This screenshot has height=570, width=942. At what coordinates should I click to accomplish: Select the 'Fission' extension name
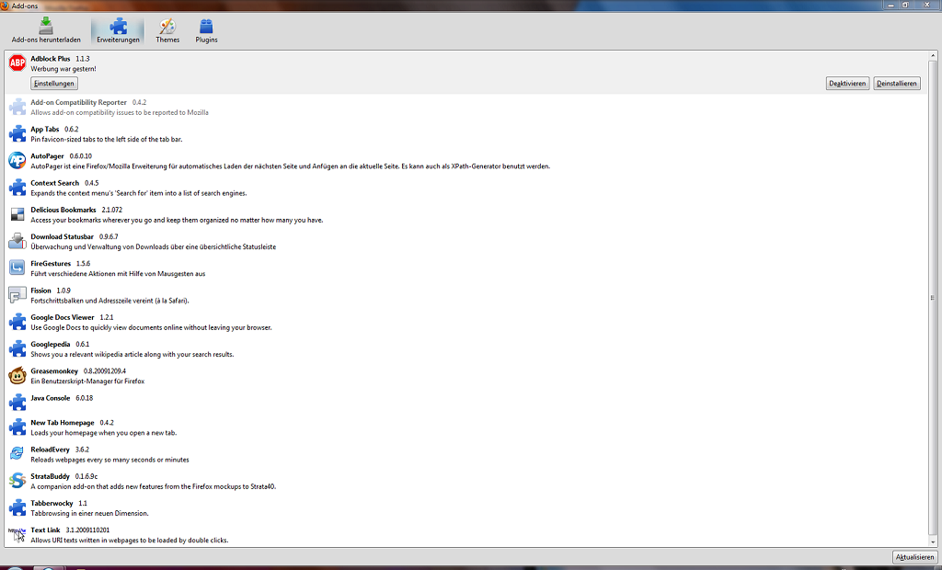[x=40, y=291]
